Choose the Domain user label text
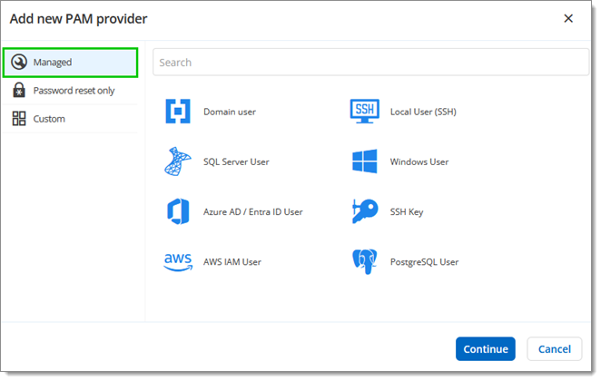This screenshot has width=601, height=381. tap(230, 112)
